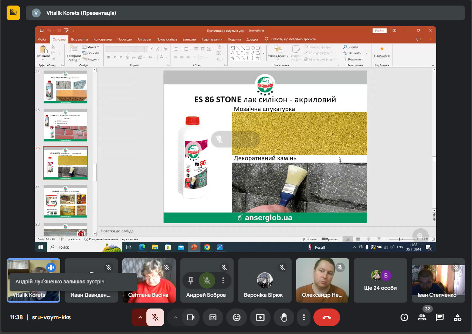472x334 pixels.
Task: Open Chrome from the Windows taskbar
Action: 207,247
